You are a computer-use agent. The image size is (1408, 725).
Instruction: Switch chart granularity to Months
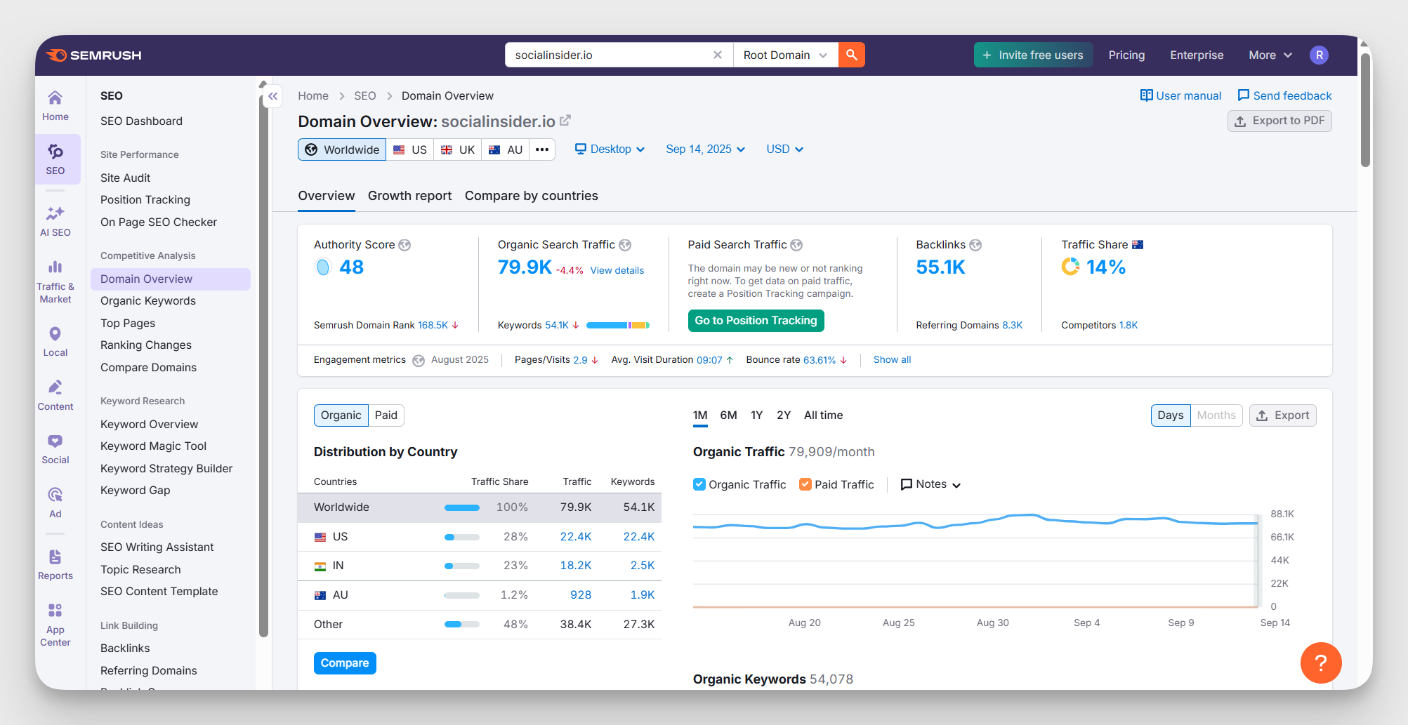pos(1216,415)
